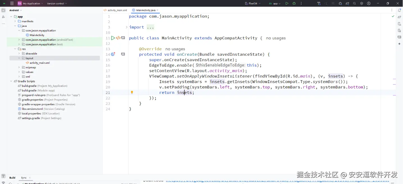The image size is (403, 184).
Task: Expand the manifests folder
Action: 15,21
